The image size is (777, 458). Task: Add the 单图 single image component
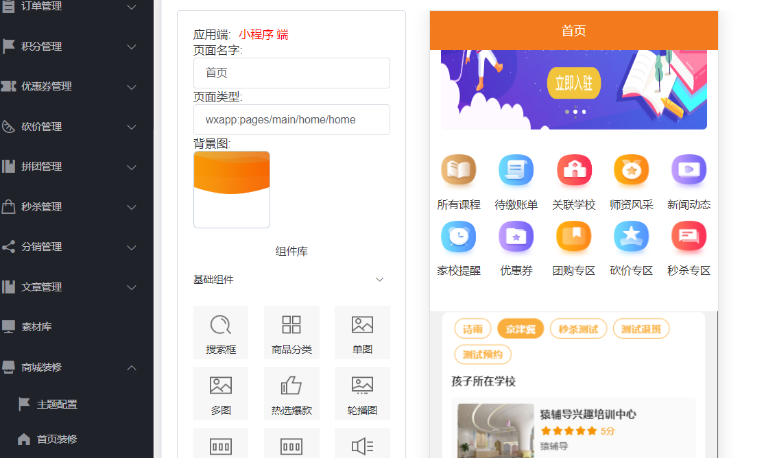point(362,332)
